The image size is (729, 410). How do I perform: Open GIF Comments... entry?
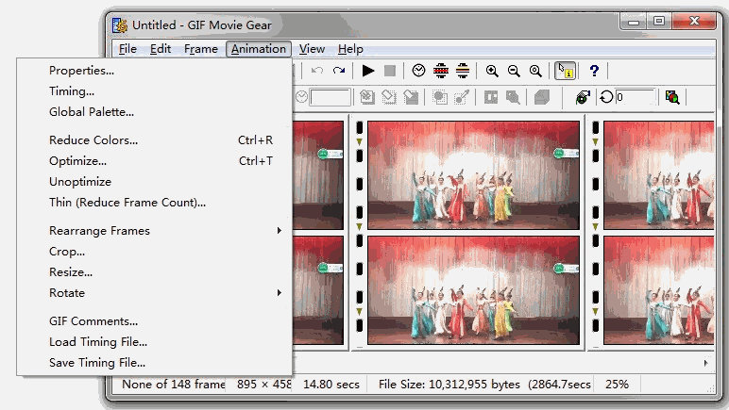[x=154, y=321]
